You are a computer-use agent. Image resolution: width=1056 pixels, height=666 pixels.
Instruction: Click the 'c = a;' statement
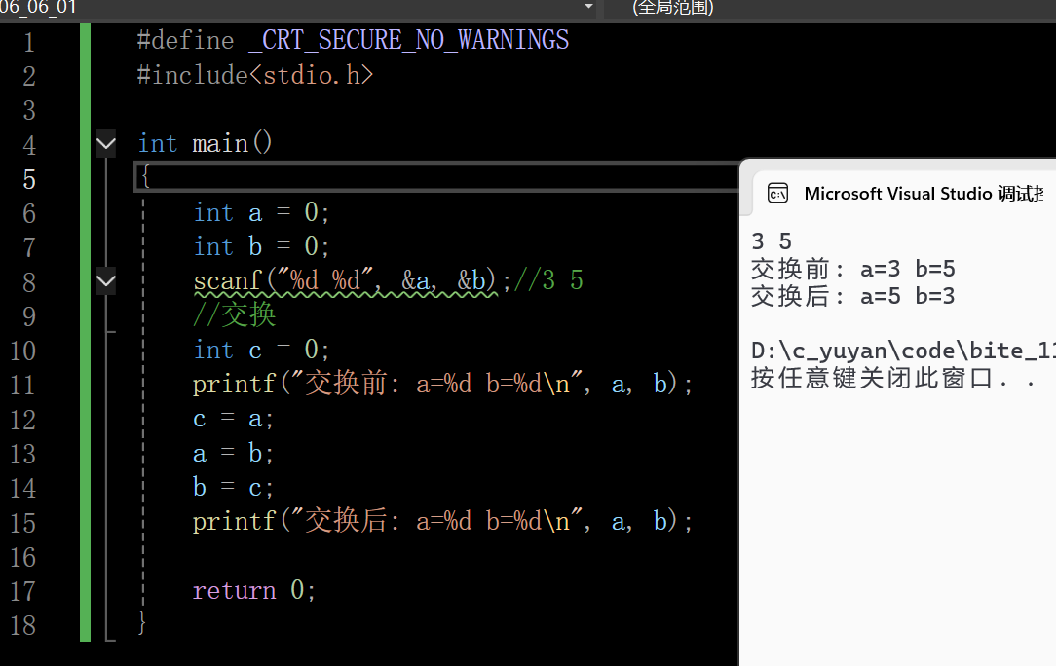[x=233, y=419]
